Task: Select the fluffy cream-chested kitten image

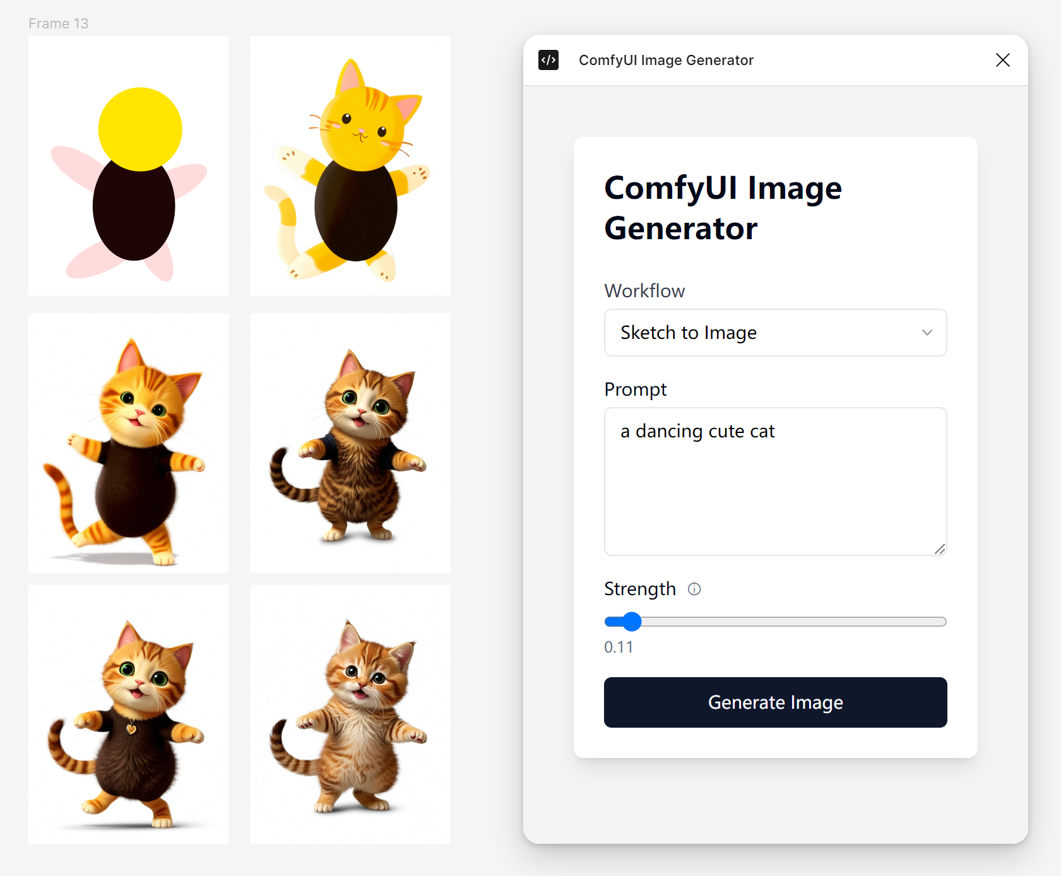Action: tap(350, 714)
